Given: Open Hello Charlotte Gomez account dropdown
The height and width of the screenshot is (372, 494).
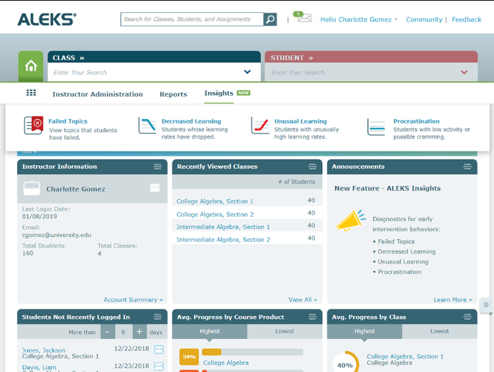Looking at the screenshot, I should (x=359, y=19).
